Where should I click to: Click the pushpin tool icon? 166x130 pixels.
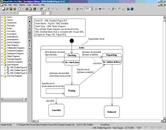[113, 9]
